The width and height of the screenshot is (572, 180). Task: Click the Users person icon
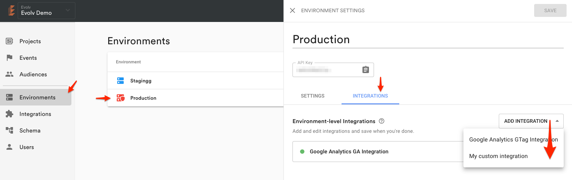click(x=9, y=147)
